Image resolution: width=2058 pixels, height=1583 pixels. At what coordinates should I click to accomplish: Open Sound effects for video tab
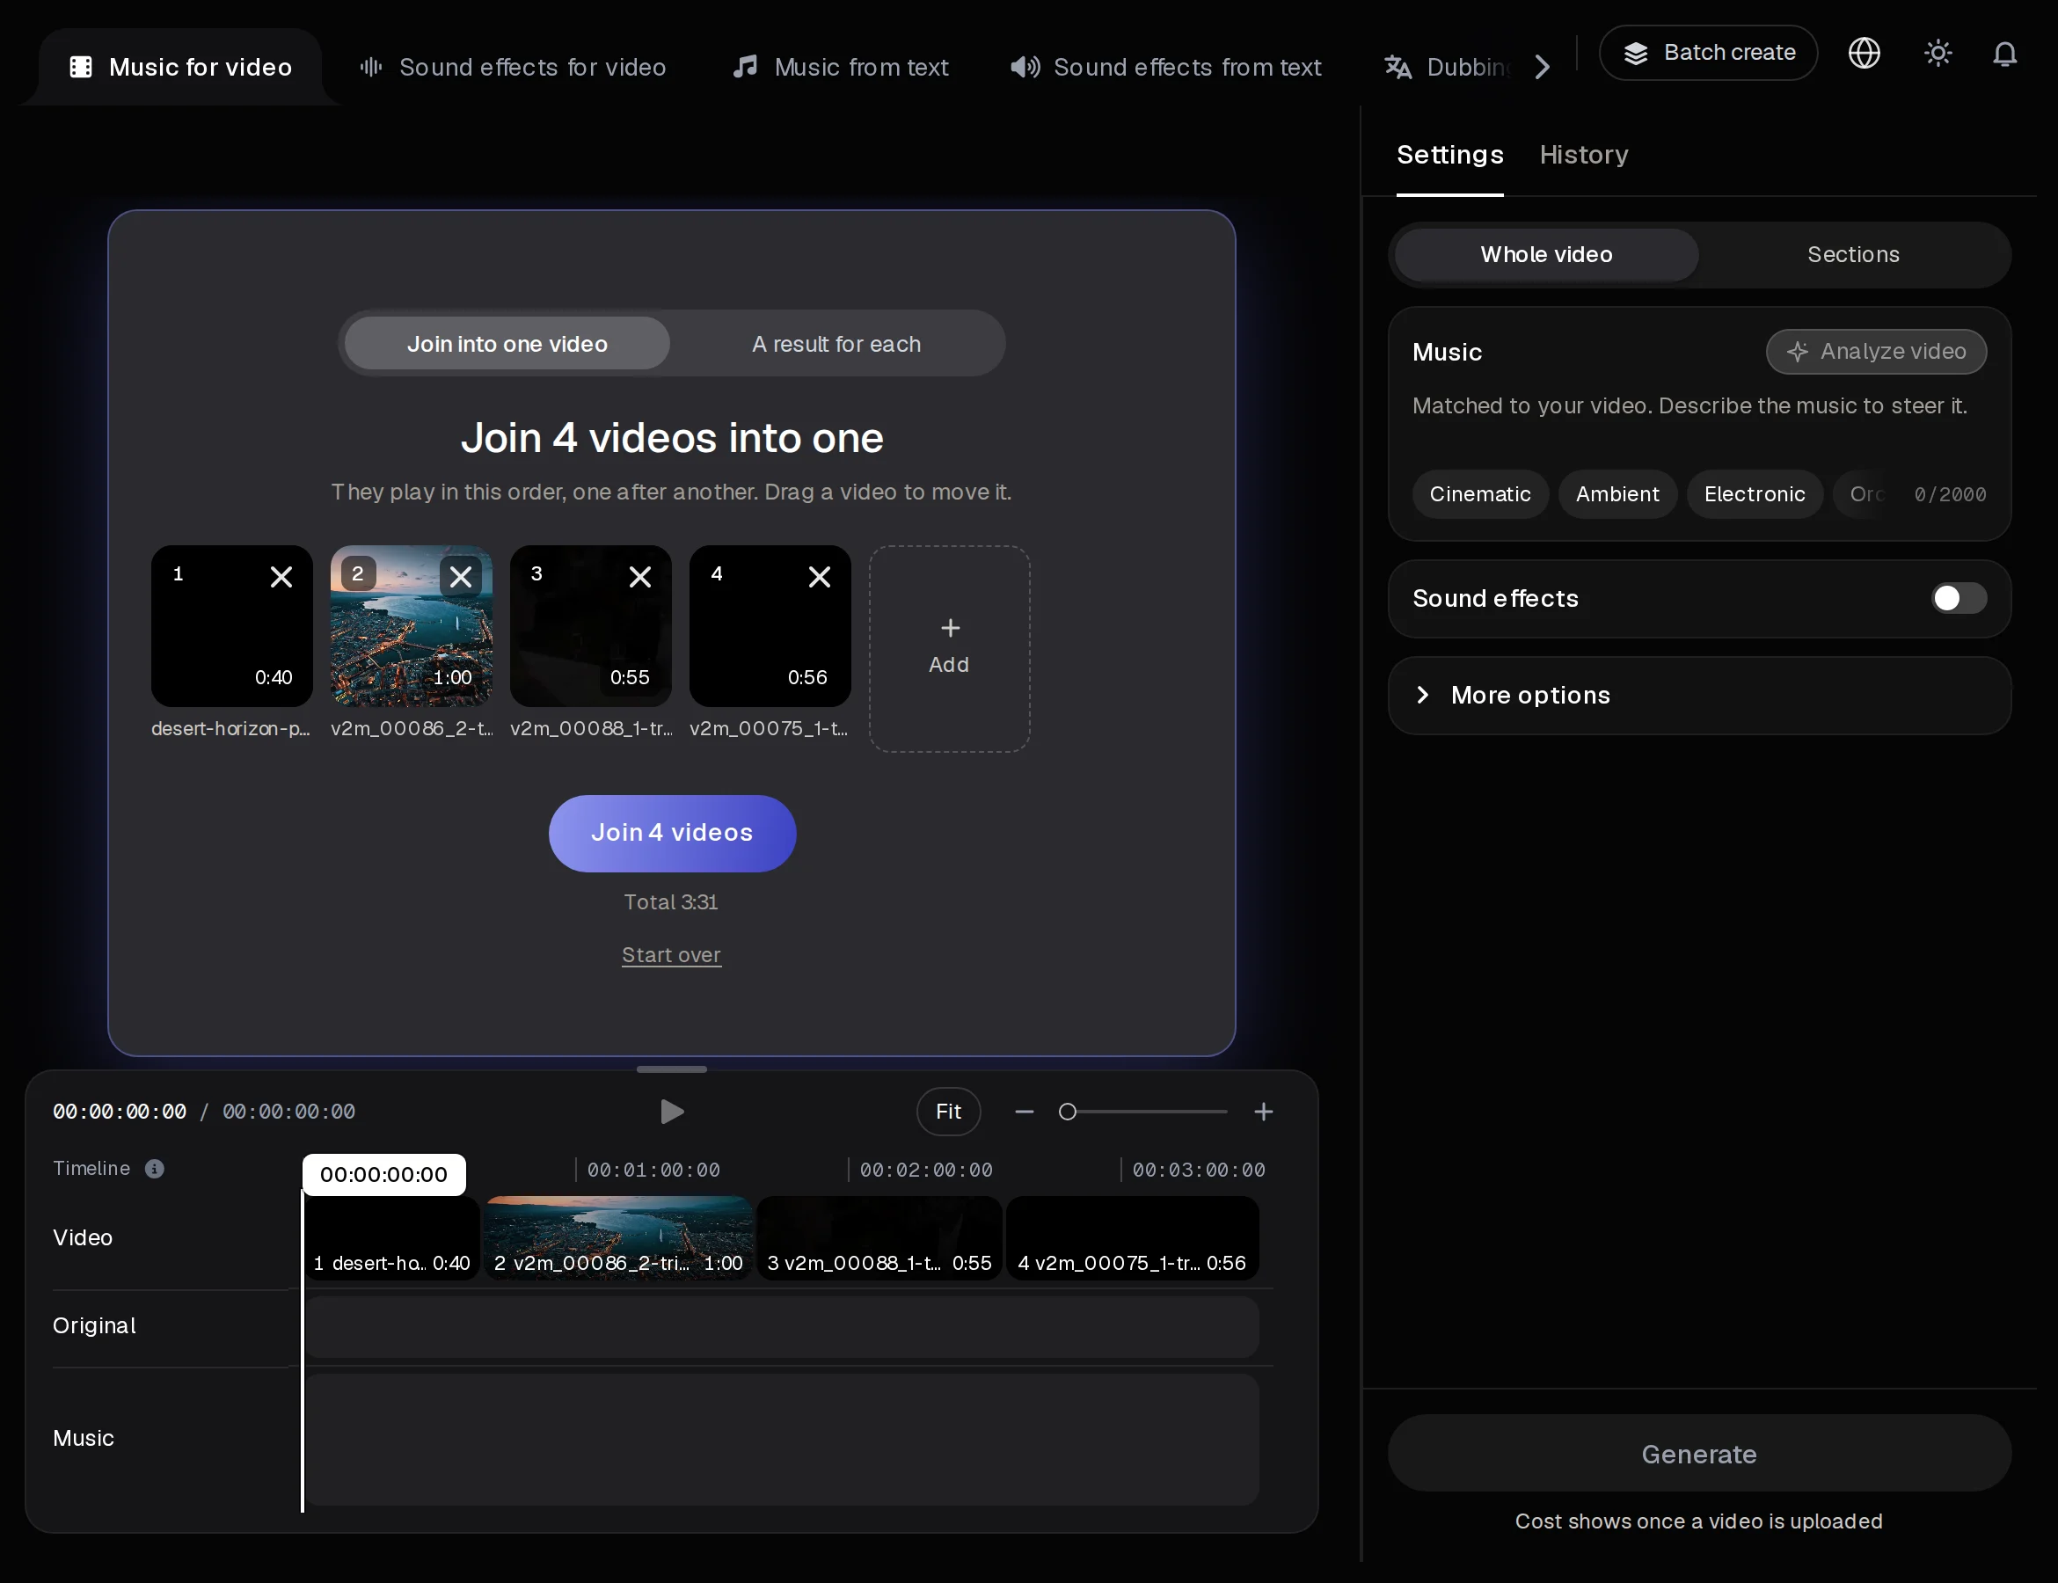coord(514,67)
